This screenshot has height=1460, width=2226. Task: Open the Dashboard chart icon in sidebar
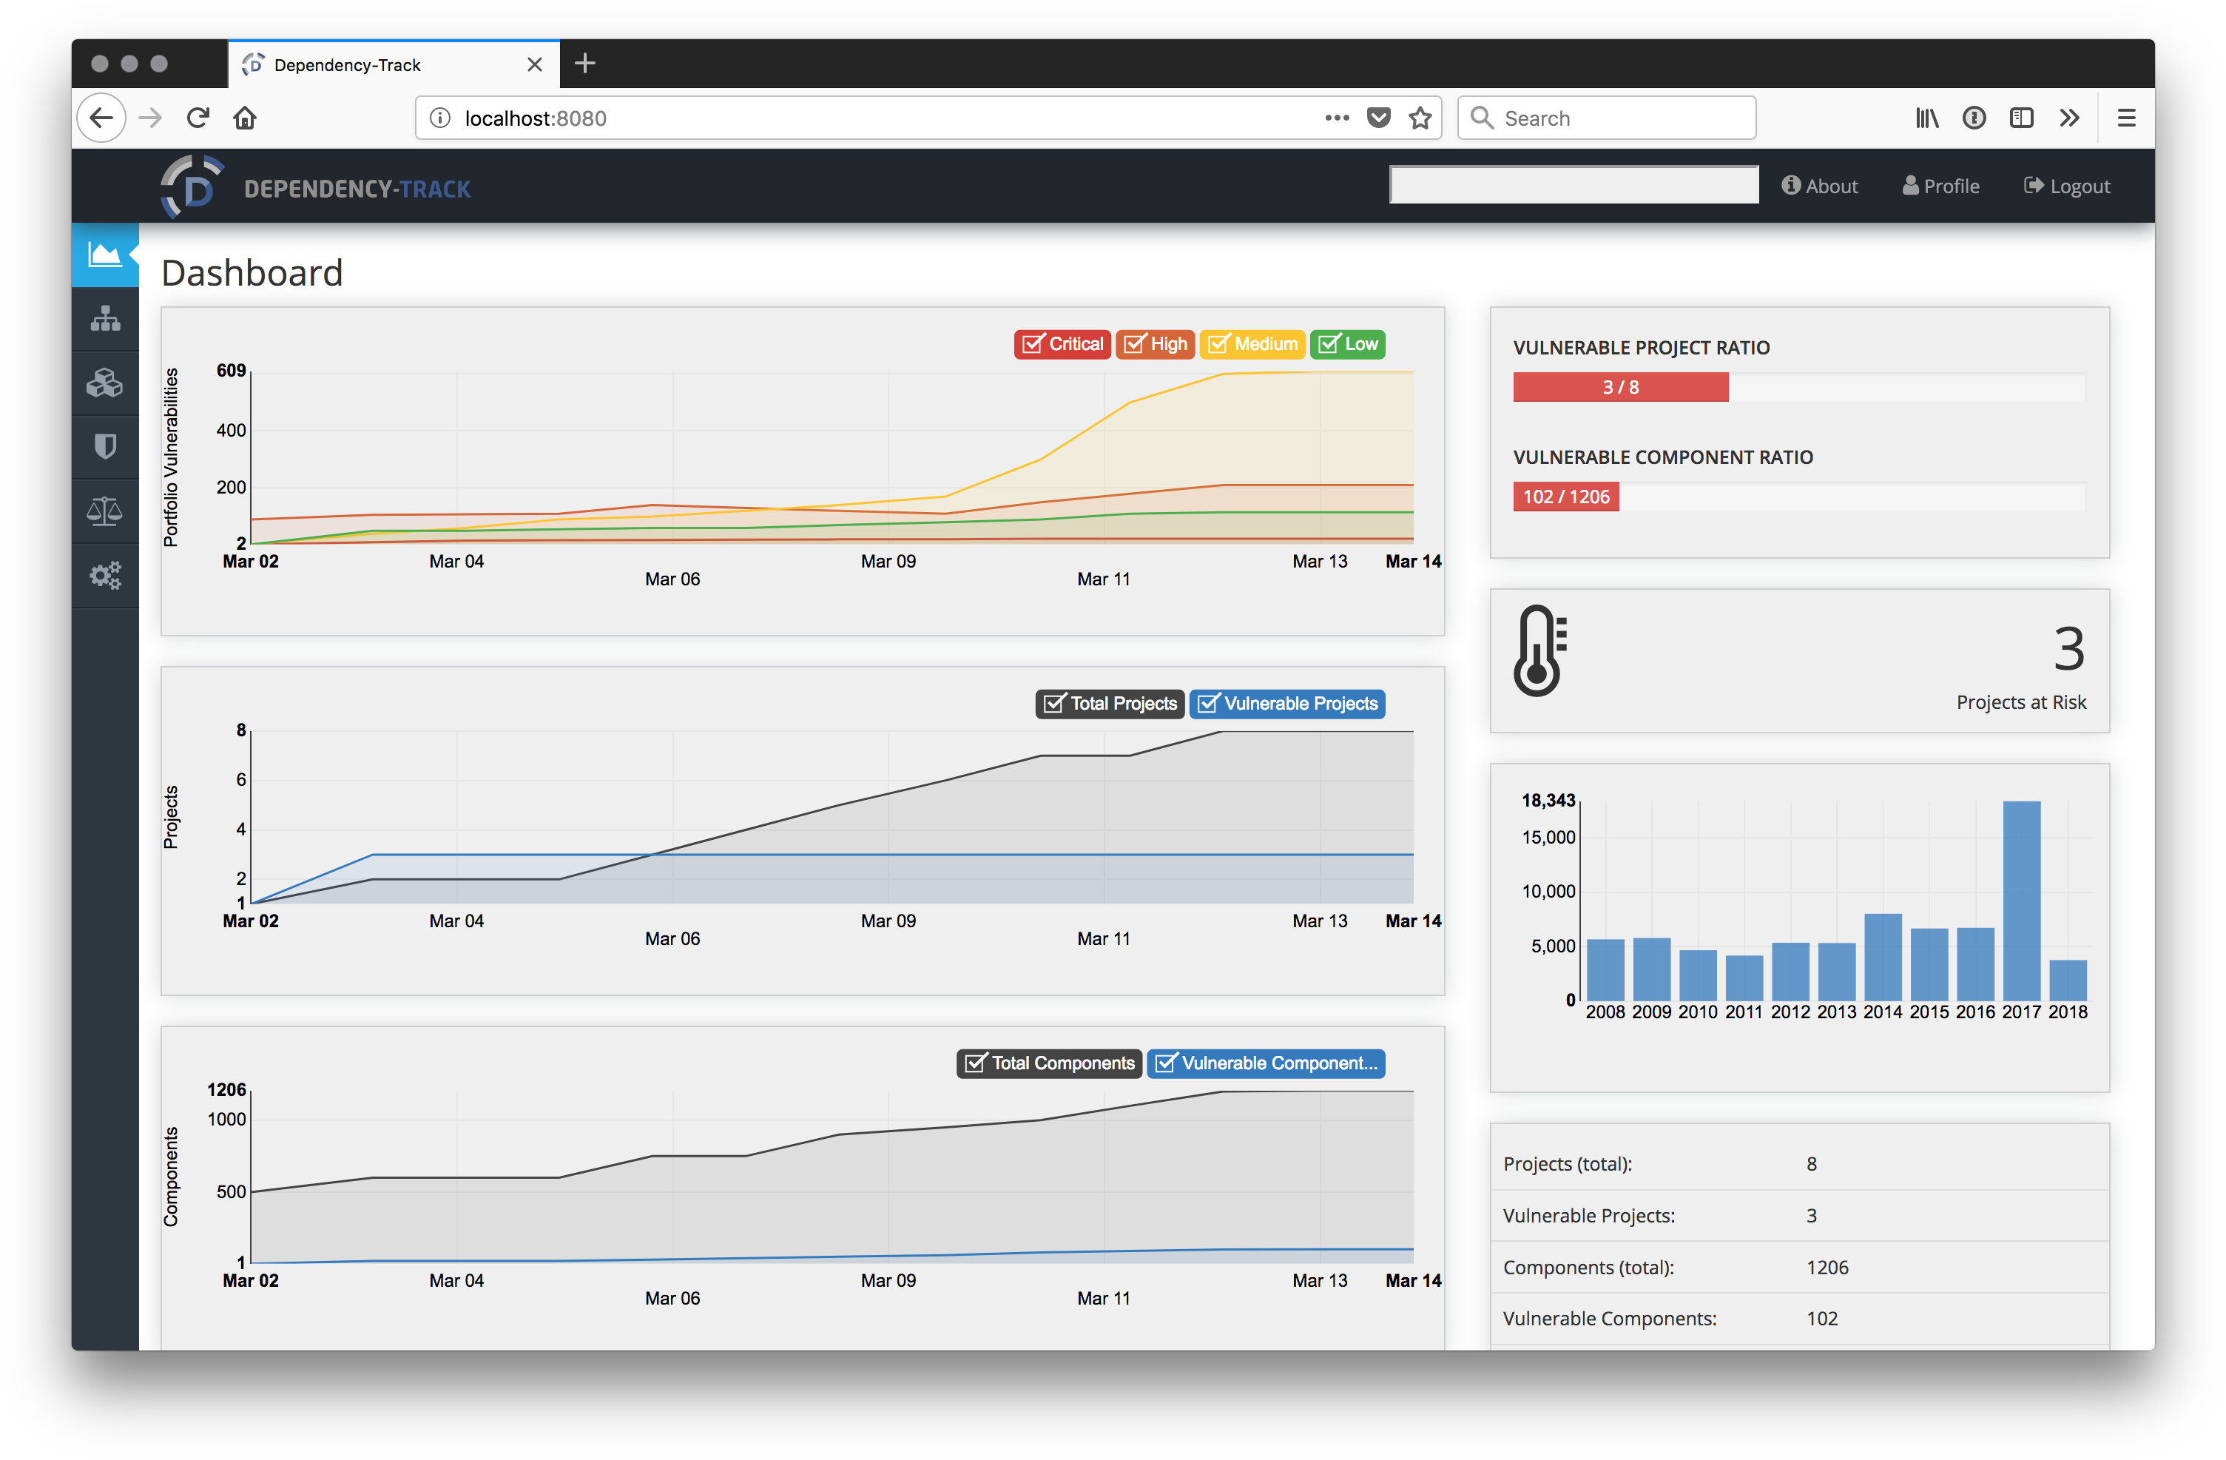tap(105, 255)
